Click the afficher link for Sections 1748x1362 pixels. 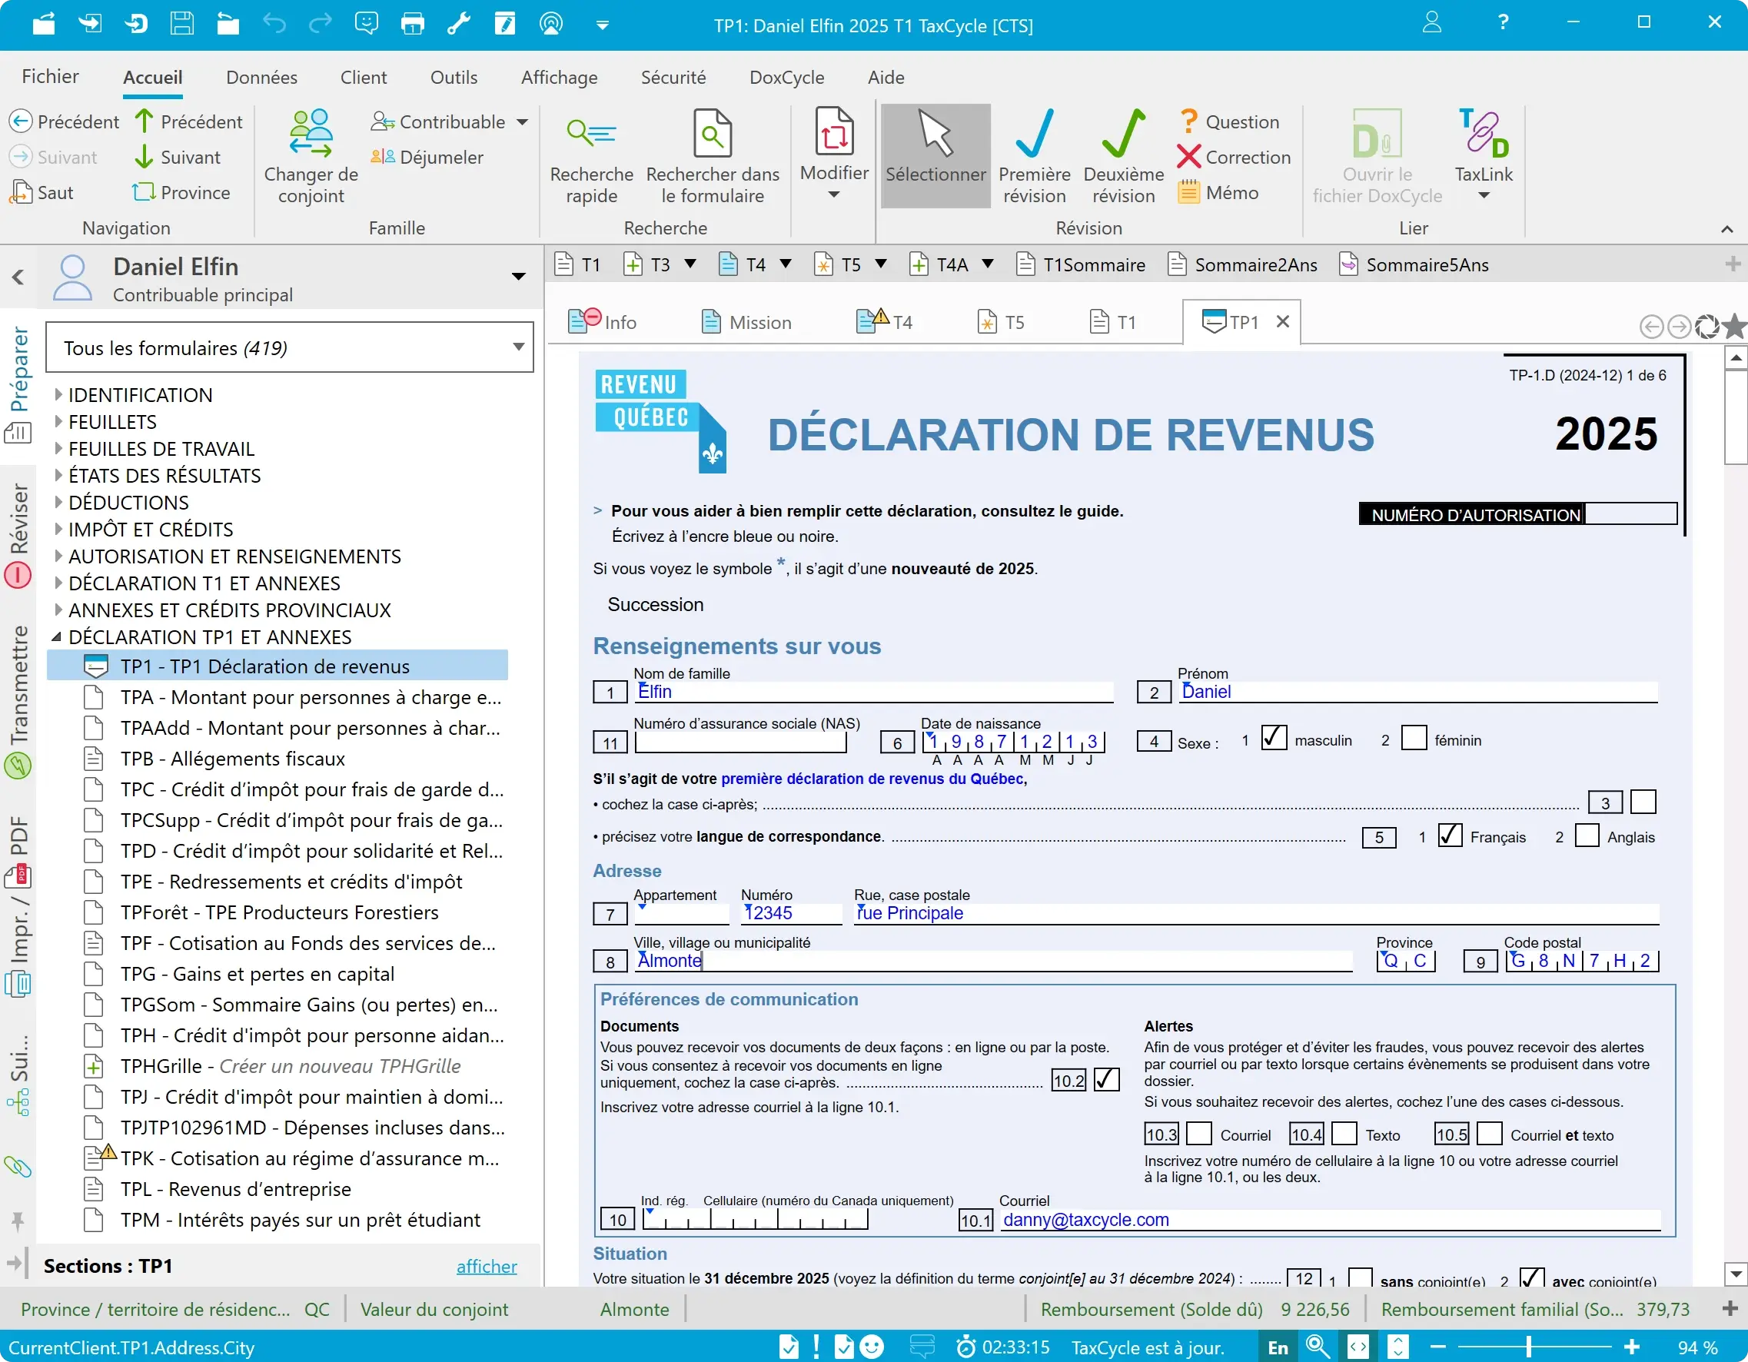(x=486, y=1266)
